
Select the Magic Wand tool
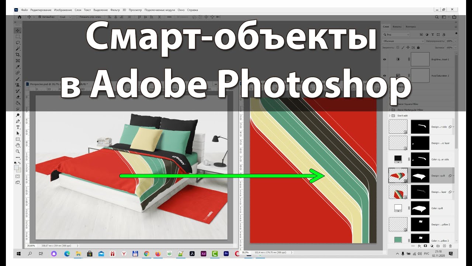(x=18, y=48)
